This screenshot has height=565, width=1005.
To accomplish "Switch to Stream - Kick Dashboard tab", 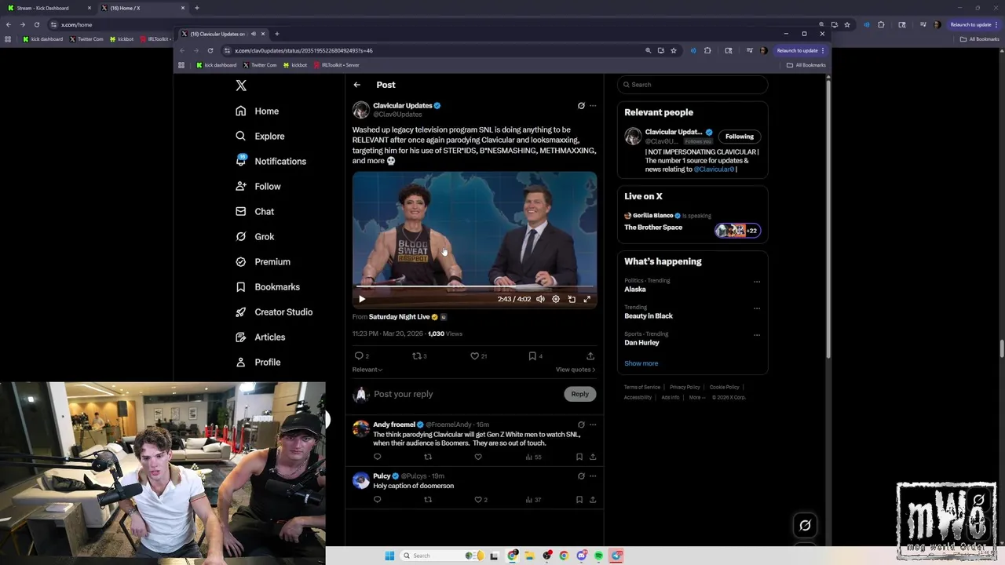I will [47, 8].
